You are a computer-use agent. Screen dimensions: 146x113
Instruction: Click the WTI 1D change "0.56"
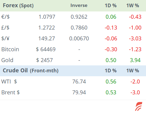(111, 81)
